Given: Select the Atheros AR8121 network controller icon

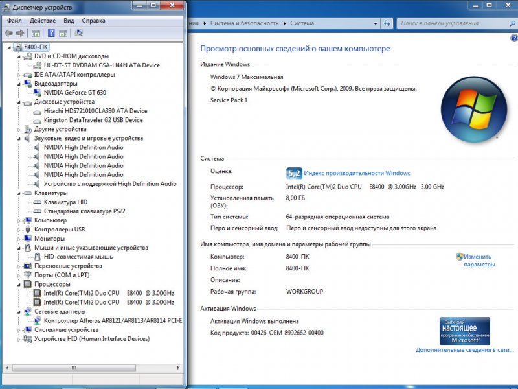Looking at the screenshot, I should (x=39, y=320).
